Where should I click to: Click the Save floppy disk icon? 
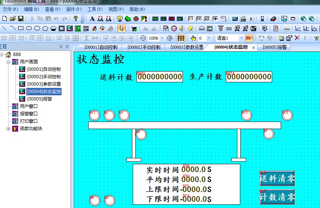(x=21, y=19)
